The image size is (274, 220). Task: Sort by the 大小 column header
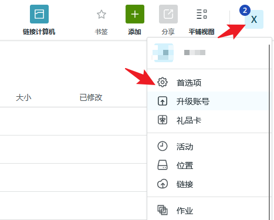pyautogui.click(x=23, y=97)
